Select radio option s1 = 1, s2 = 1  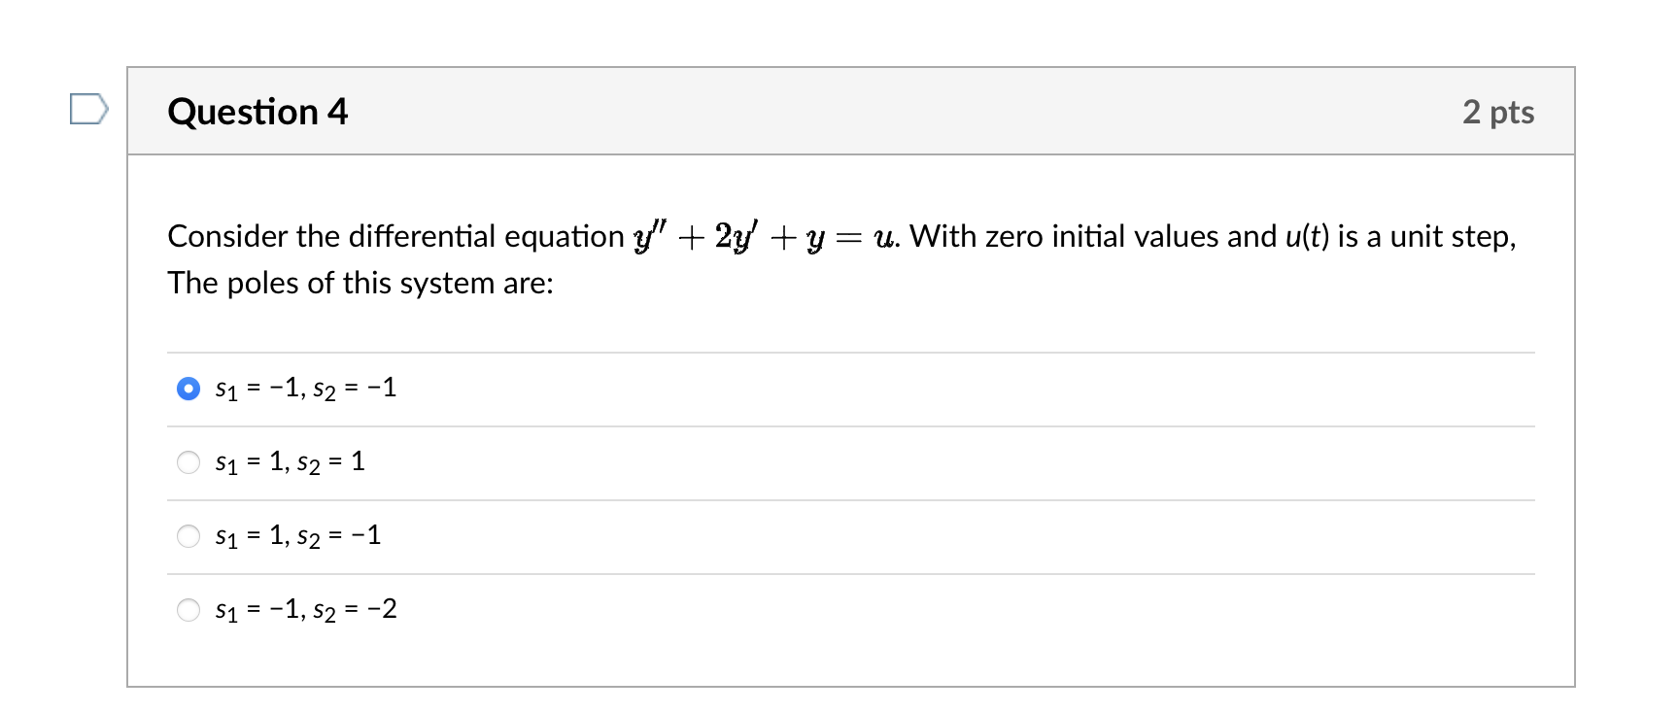coord(189,462)
